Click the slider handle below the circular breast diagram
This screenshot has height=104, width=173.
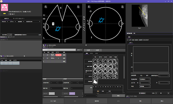pos(86,45)
